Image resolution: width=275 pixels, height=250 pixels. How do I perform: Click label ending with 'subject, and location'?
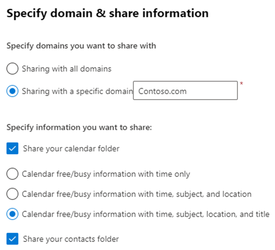pos(137,194)
